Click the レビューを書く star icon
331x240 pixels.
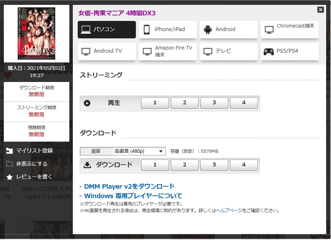click(x=9, y=177)
